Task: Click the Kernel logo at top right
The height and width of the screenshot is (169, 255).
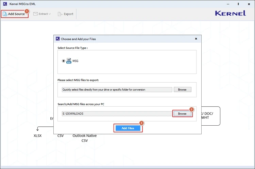Action: [x=231, y=13]
